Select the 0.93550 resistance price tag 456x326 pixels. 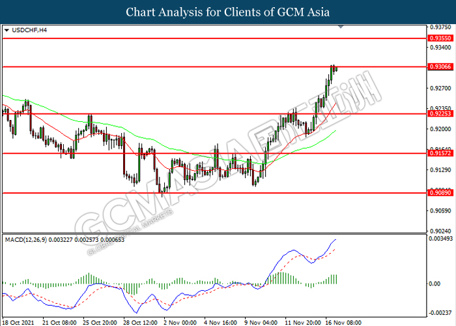pos(440,38)
